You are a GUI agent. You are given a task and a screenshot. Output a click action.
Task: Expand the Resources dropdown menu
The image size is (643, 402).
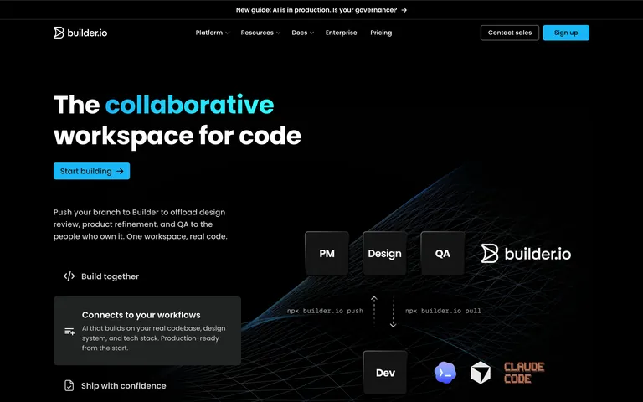[x=260, y=33]
